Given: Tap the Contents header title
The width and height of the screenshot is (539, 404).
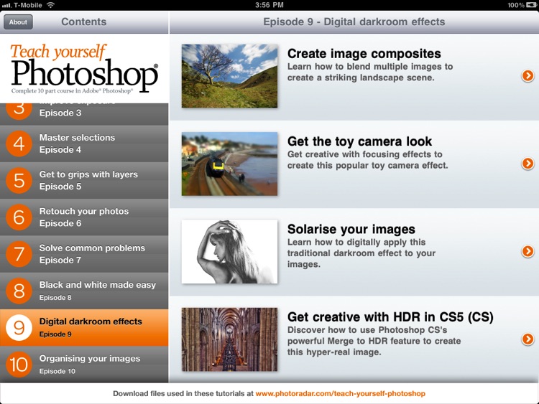Looking at the screenshot, I should click(84, 22).
